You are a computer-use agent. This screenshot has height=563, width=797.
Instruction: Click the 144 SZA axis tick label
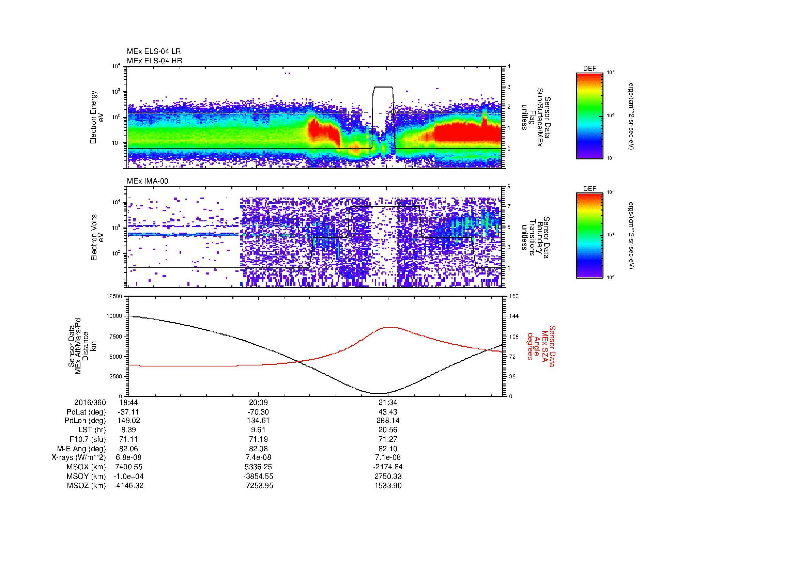(514, 316)
